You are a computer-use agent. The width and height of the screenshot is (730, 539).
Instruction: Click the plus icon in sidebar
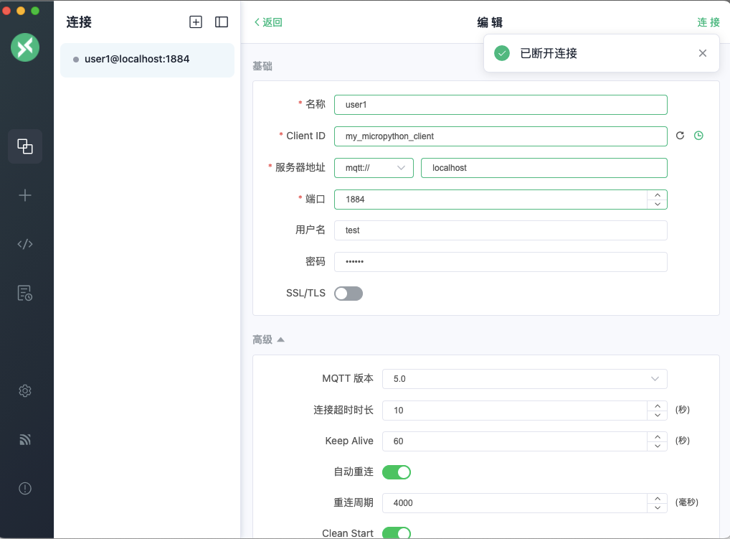click(x=25, y=195)
